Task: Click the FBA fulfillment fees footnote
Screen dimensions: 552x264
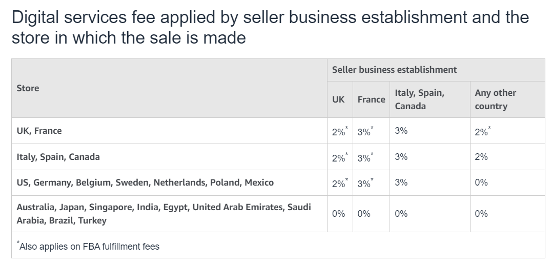Action: click(89, 247)
